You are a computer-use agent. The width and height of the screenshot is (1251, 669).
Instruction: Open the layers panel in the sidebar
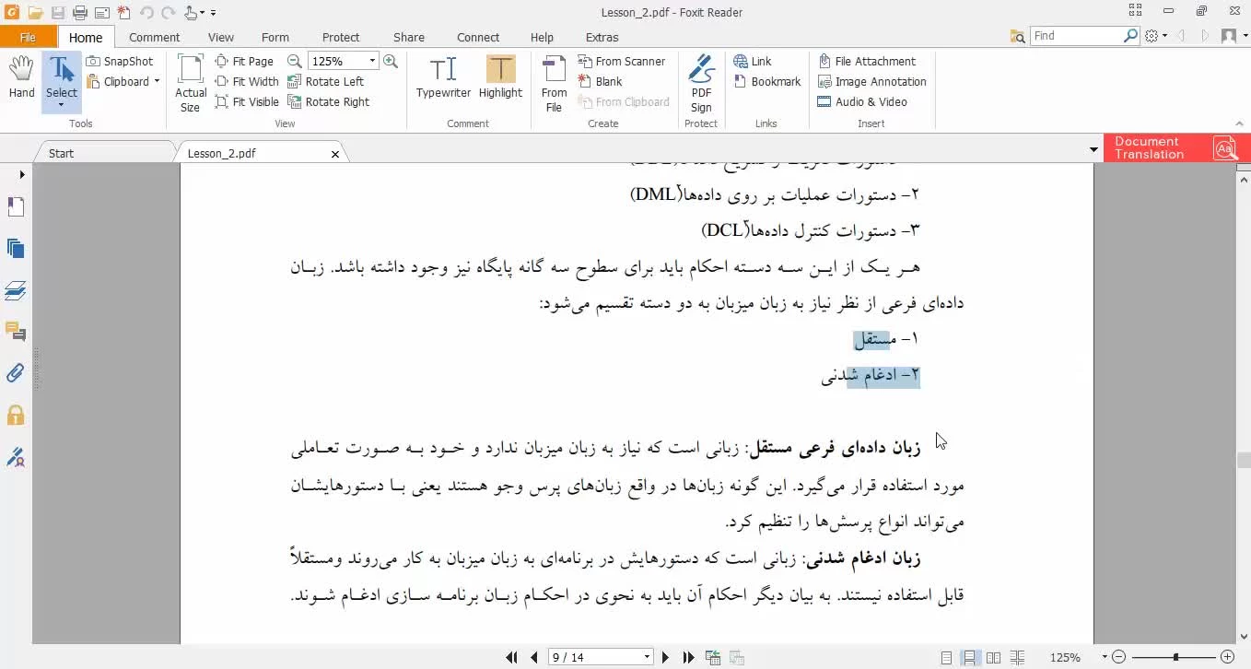point(15,290)
